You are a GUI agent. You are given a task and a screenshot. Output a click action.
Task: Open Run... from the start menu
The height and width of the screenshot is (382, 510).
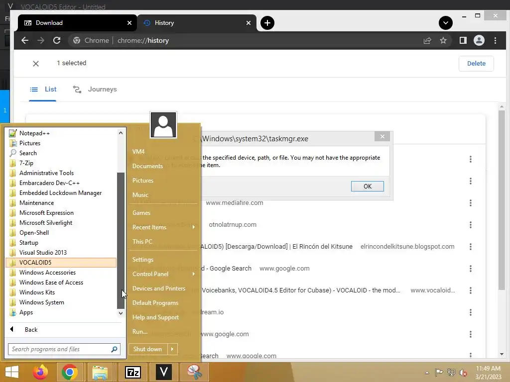pyautogui.click(x=163, y=332)
